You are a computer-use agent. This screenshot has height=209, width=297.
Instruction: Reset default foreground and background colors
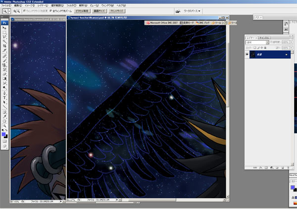2,130
